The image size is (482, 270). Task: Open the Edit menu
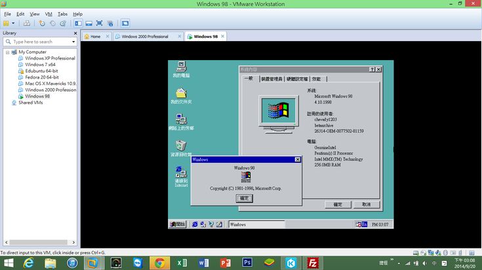[x=20, y=14]
